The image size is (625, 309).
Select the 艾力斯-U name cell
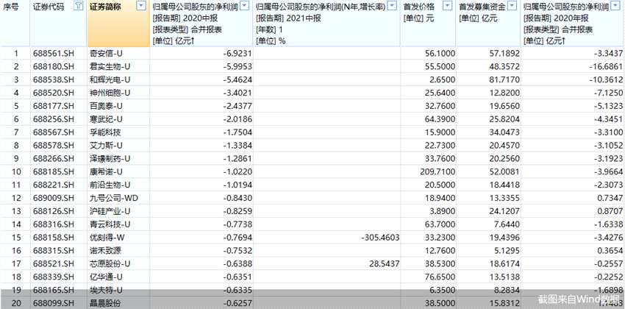point(107,146)
